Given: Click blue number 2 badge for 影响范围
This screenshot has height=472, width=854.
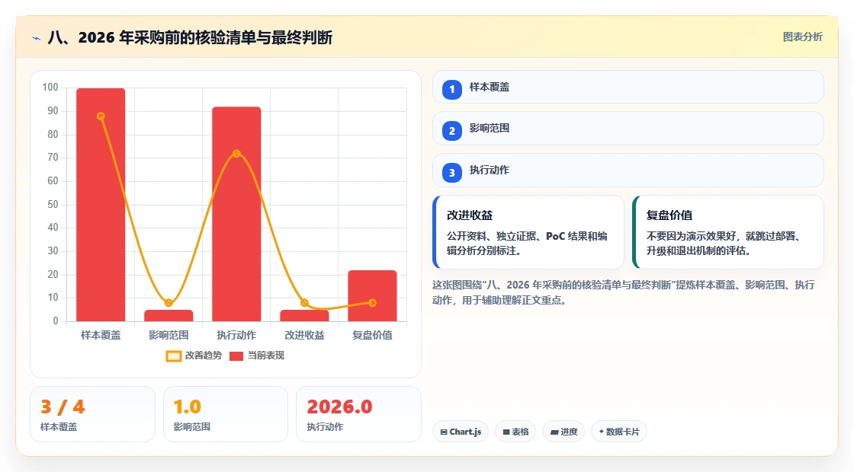Looking at the screenshot, I should click(x=452, y=130).
